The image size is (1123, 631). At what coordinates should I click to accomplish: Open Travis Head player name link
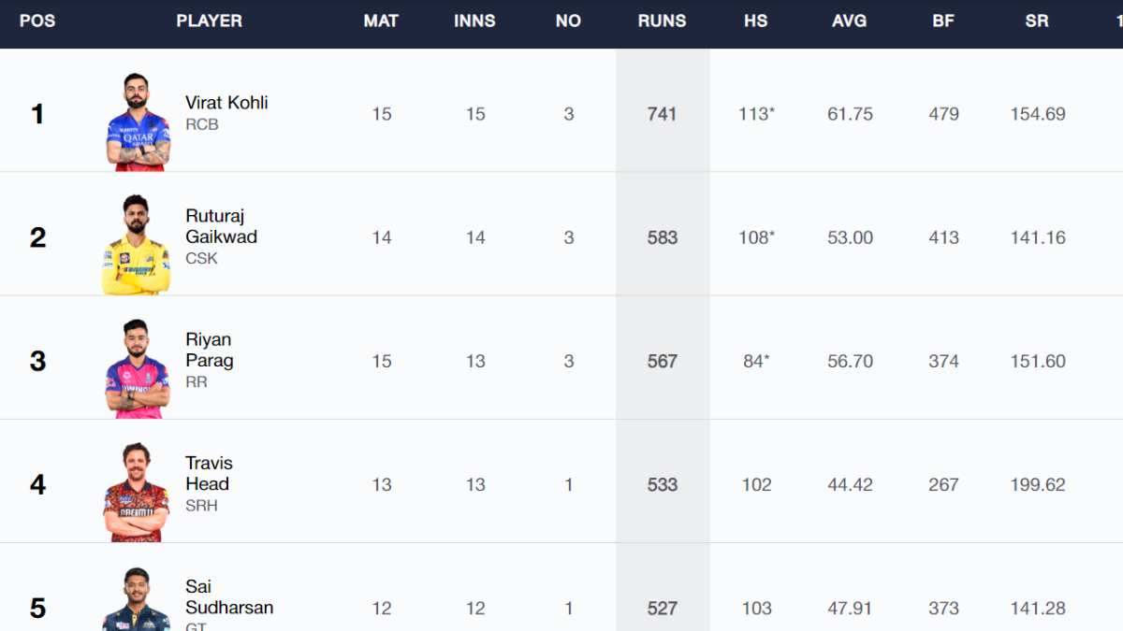[x=209, y=473]
